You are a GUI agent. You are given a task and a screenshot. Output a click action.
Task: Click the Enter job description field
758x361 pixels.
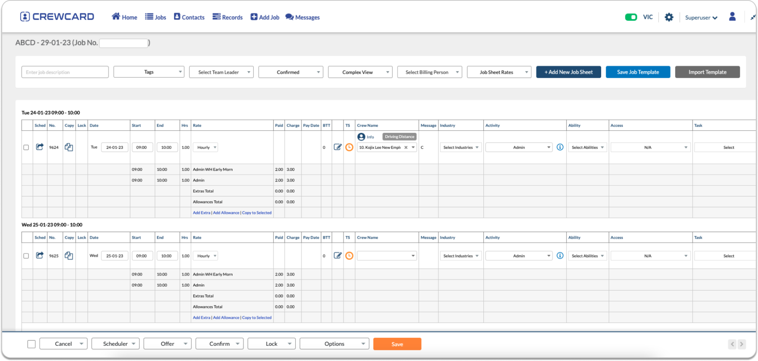click(65, 72)
